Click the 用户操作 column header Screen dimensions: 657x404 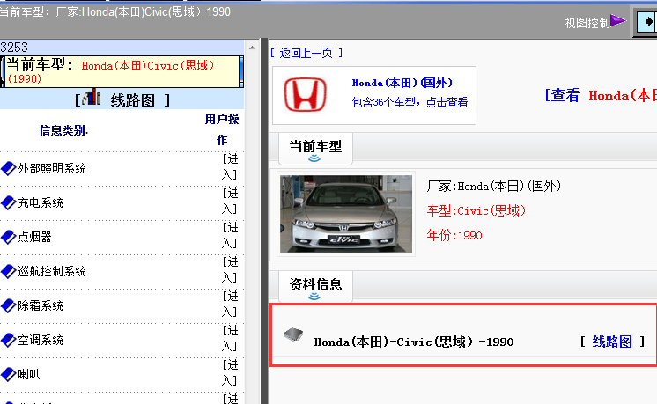click(x=222, y=129)
